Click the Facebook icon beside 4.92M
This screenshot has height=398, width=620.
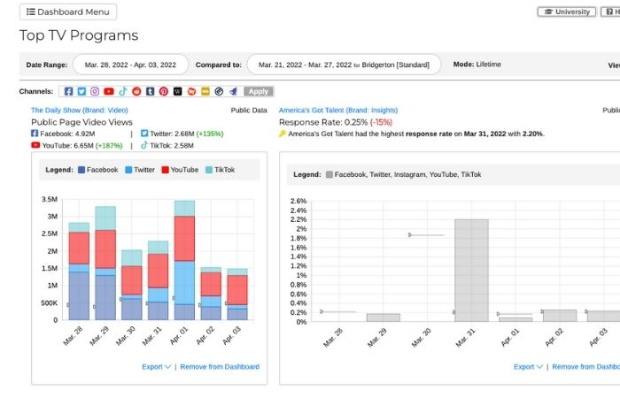[x=35, y=134]
